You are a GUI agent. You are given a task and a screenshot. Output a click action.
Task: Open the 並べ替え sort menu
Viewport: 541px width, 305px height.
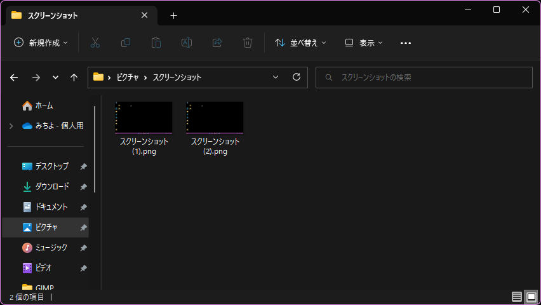pos(300,43)
